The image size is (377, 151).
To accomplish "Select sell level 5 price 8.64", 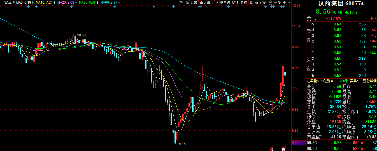I will click(x=338, y=24).
